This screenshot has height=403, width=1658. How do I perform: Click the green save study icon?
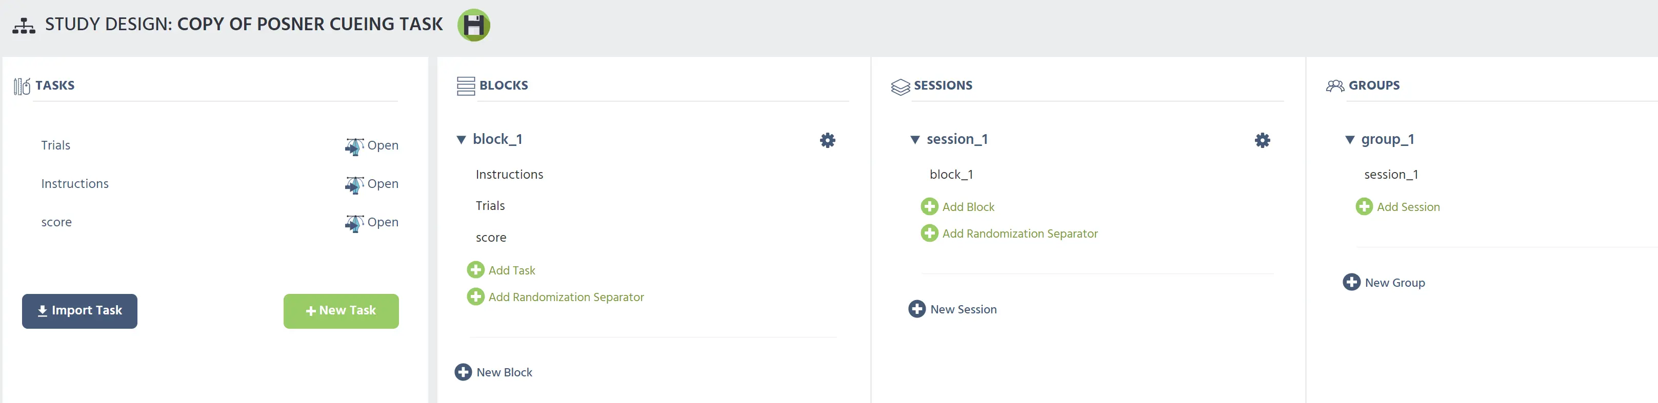point(474,25)
